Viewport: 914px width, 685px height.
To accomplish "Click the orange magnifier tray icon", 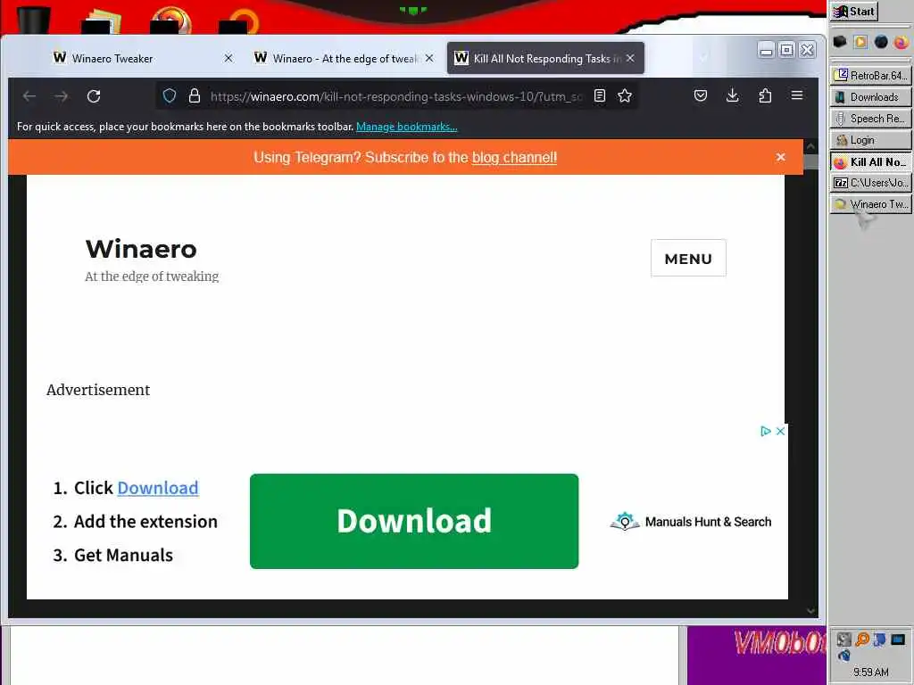I will (x=861, y=640).
